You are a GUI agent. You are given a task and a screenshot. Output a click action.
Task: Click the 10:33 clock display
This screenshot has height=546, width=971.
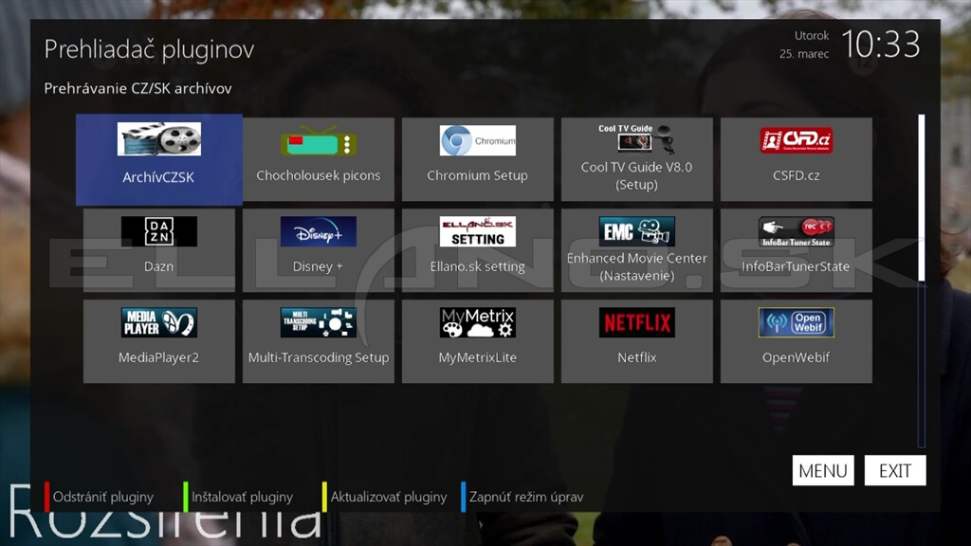click(x=881, y=45)
